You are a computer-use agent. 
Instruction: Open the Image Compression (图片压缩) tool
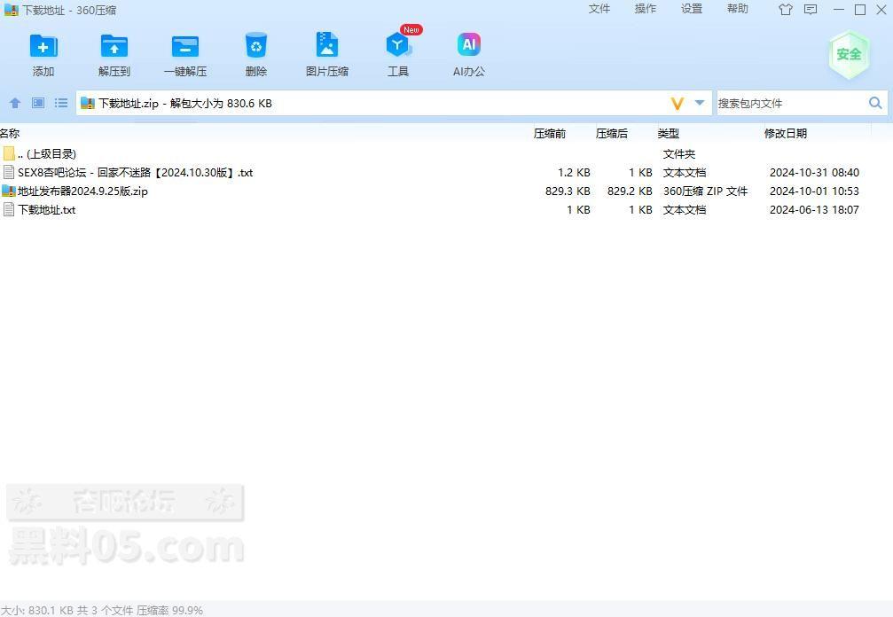tap(327, 45)
